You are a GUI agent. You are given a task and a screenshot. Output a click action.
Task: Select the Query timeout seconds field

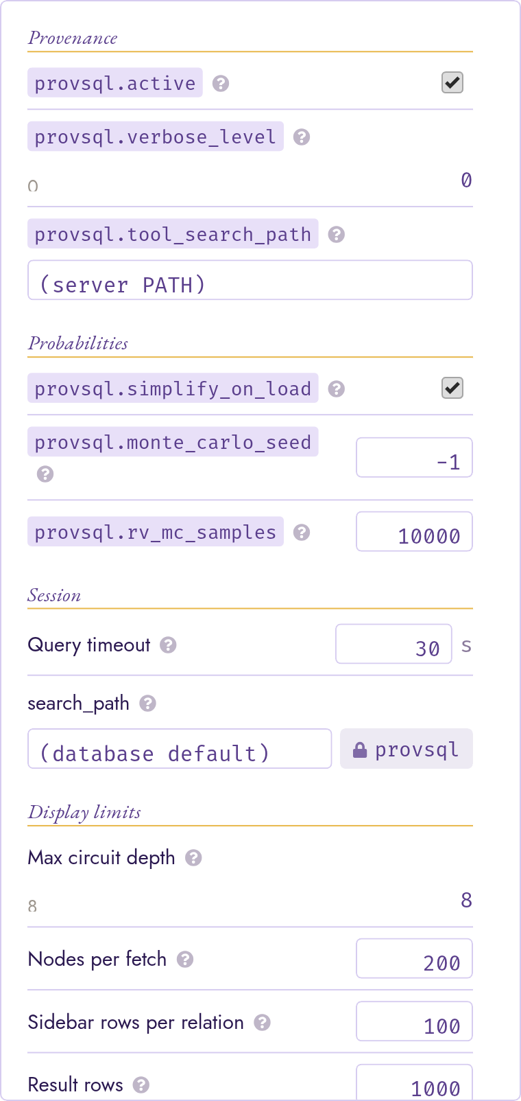pyautogui.click(x=393, y=644)
